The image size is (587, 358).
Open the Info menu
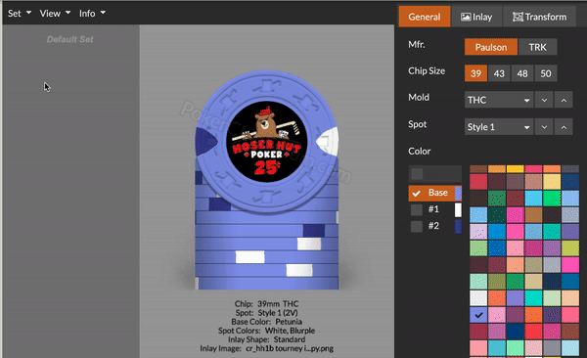[92, 14]
